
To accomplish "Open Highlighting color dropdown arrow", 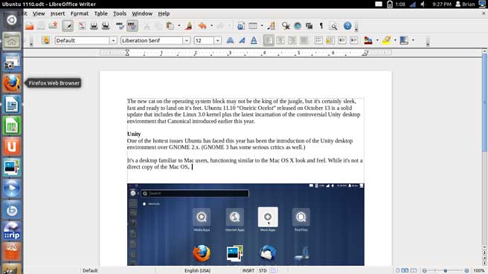I will [x=395, y=40].
